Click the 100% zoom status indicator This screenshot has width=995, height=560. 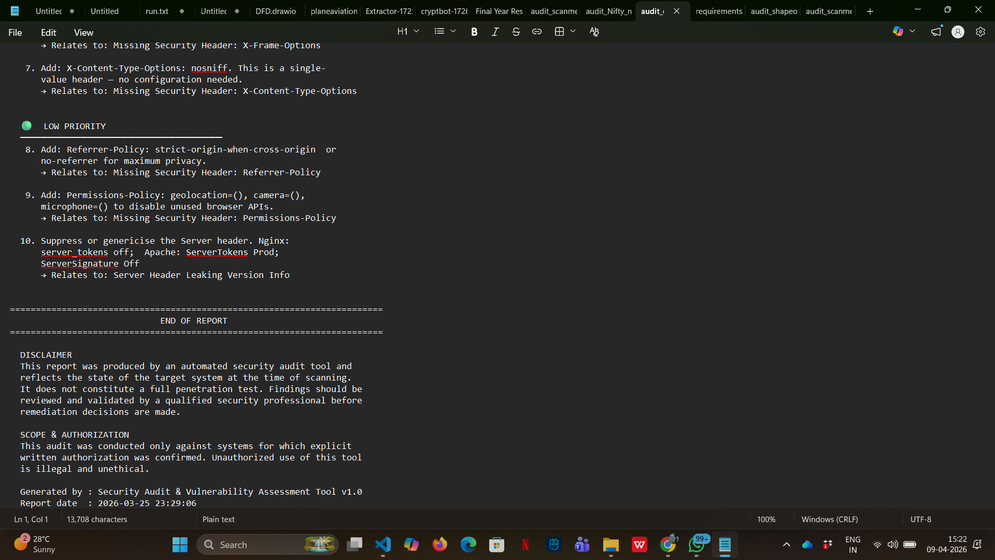click(766, 519)
